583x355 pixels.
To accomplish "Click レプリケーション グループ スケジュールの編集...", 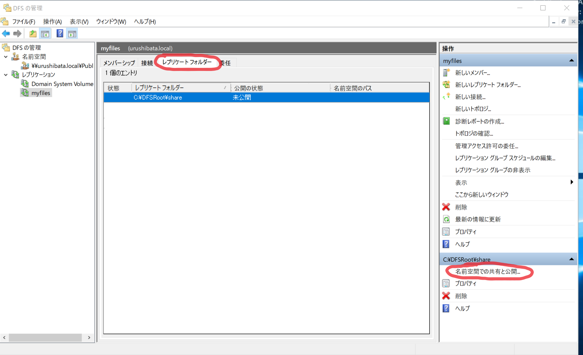I will (505, 158).
